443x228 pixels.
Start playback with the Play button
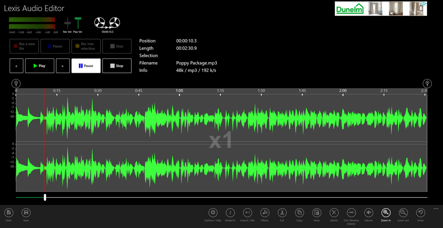point(40,66)
